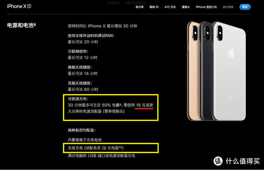Select the 技术规格 tab
Viewport: 264px width, 170px height.
(228, 7)
